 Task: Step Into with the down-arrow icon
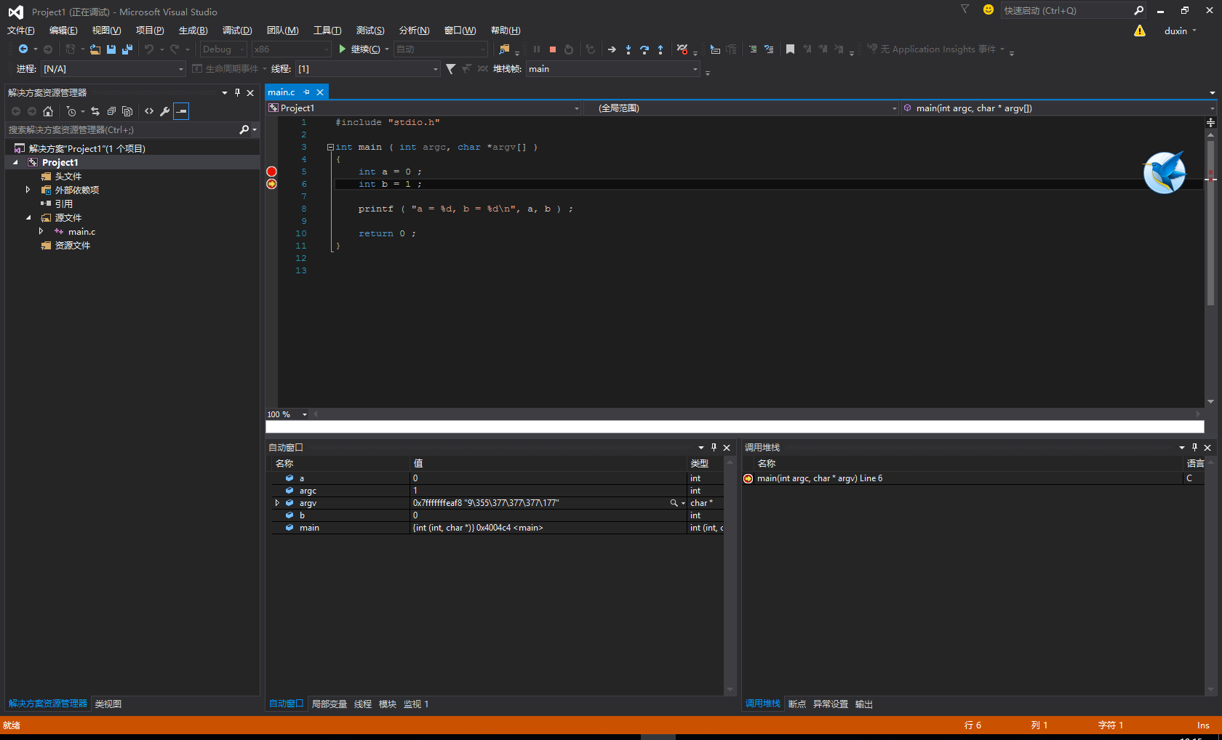(628, 49)
